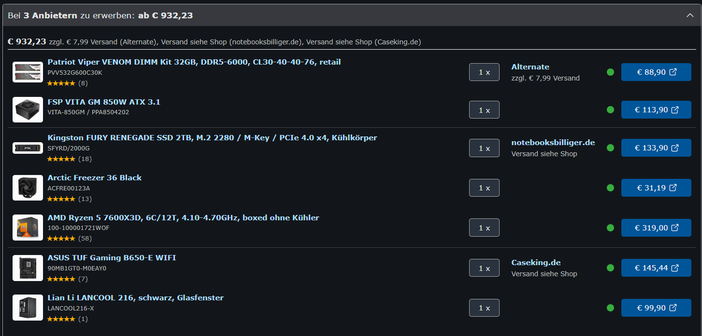This screenshot has height=336, width=702.
Task: Click quantity box for Patriot Viper RAM
Action: coord(484,72)
